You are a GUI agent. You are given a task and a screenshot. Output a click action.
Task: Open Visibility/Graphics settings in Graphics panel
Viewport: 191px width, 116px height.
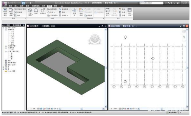20,9
